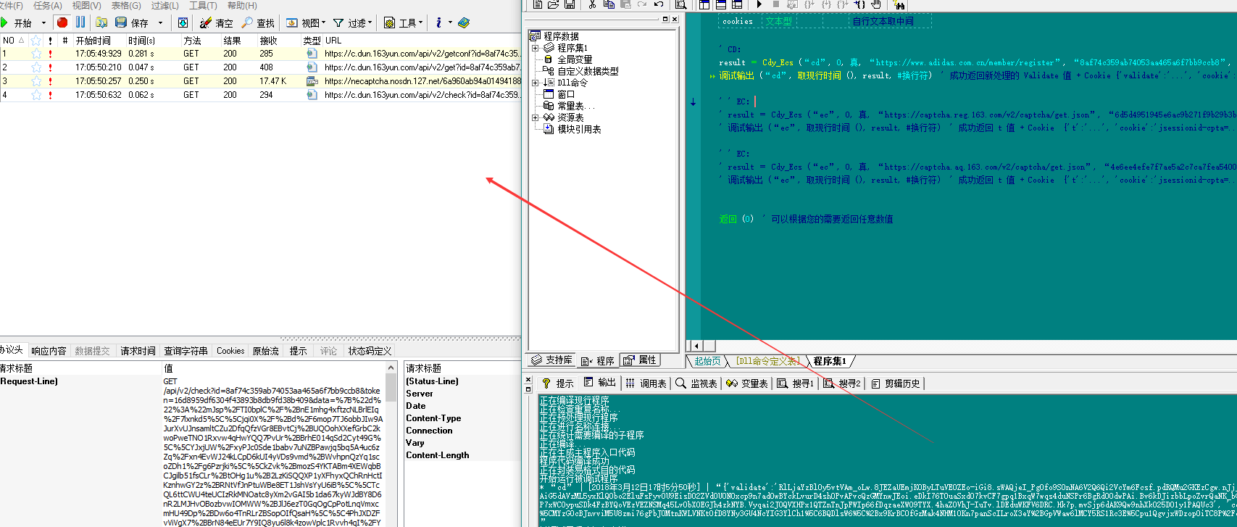
Task: Select the 全局变量 tree item
Action: coord(574,59)
